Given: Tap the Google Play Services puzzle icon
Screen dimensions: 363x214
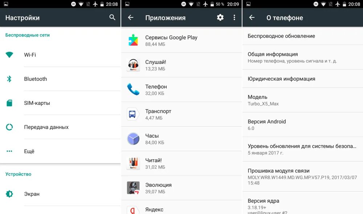Looking at the screenshot, I should click(x=133, y=40).
